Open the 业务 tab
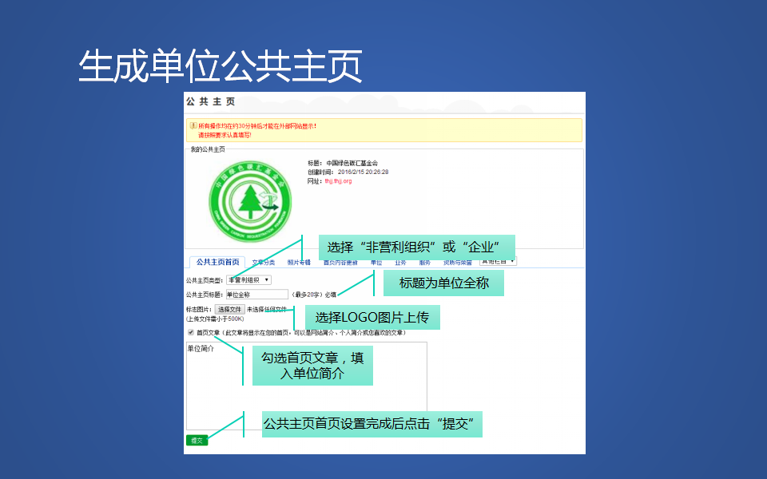 tap(400, 262)
